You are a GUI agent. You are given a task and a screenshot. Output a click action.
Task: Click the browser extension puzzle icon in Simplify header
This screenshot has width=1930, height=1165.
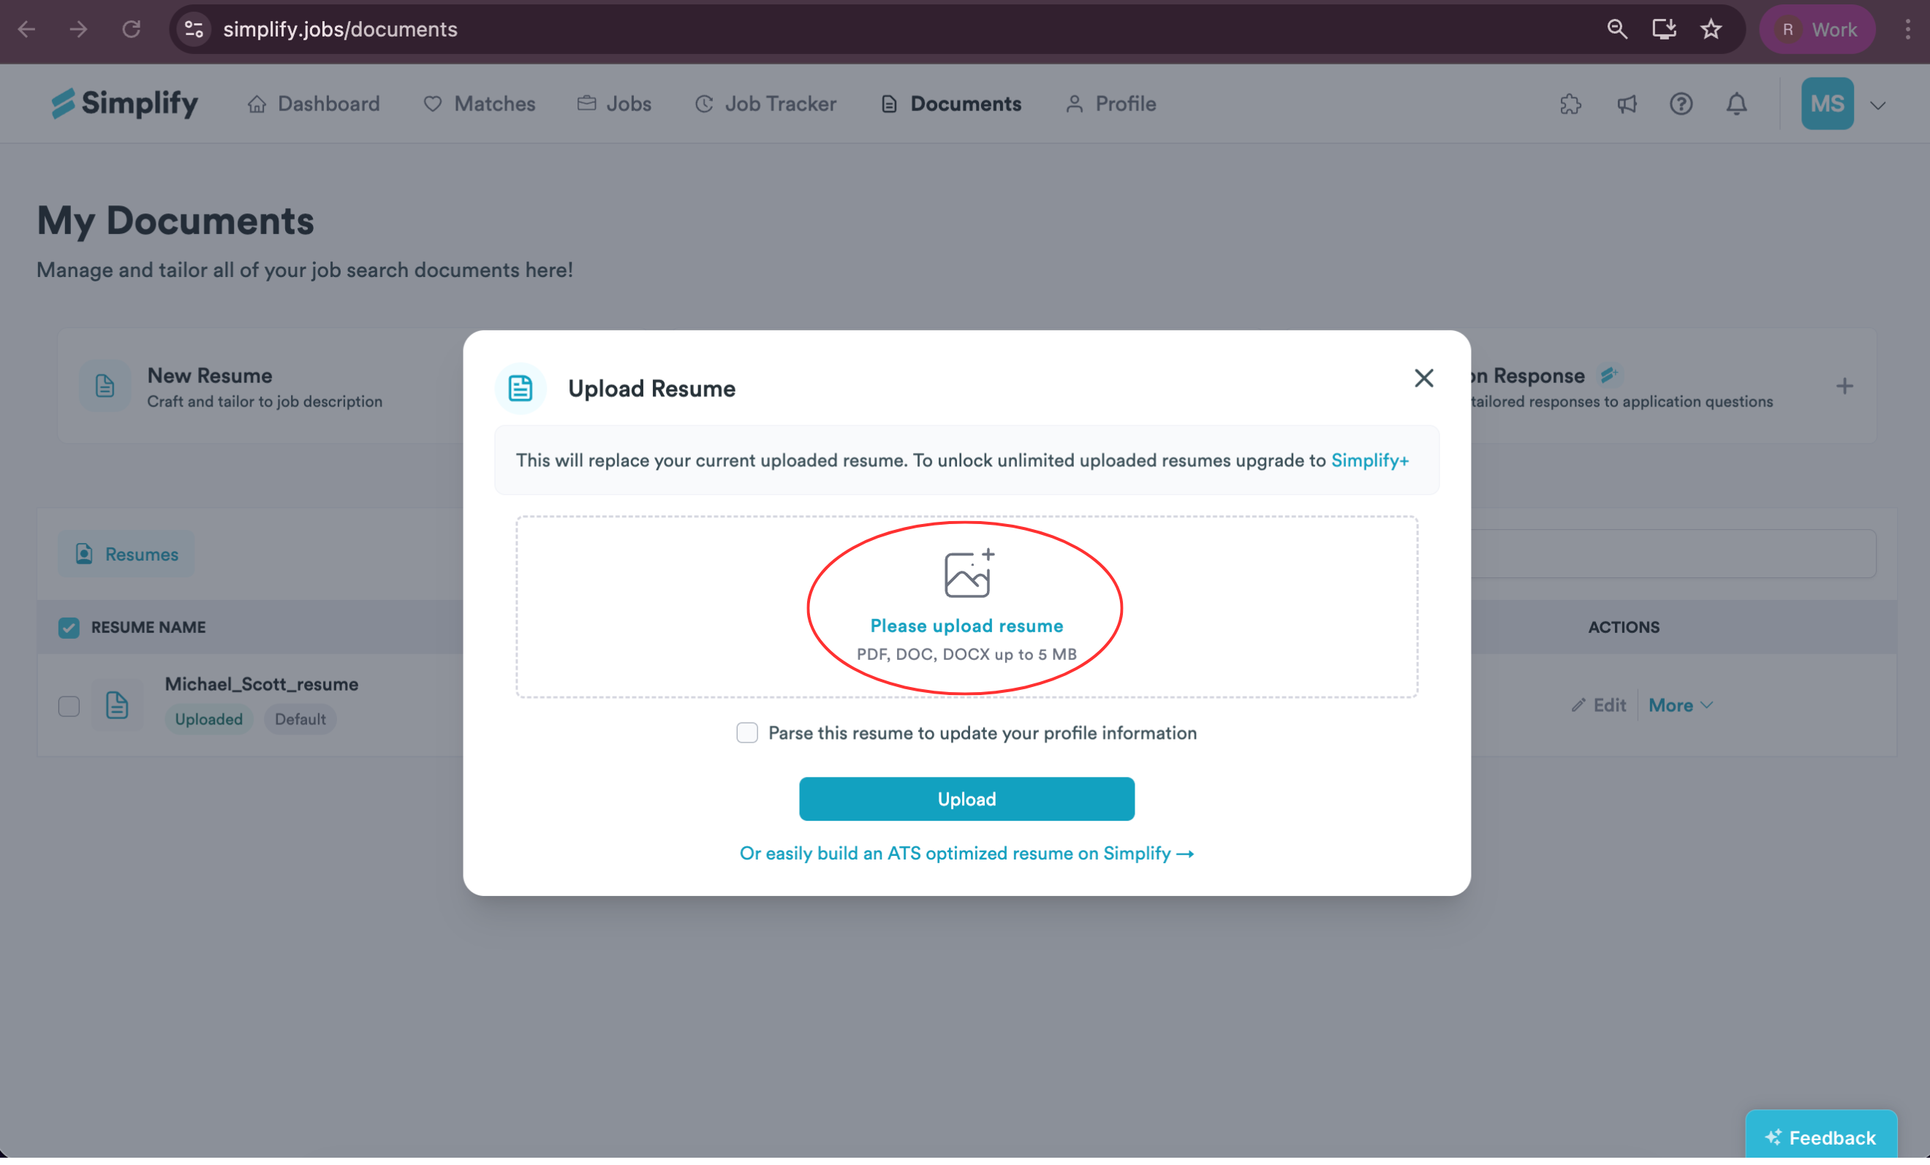point(1570,103)
